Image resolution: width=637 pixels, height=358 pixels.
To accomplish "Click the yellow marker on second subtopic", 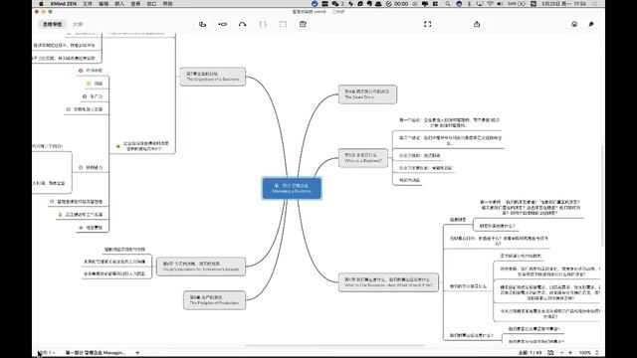I will (89, 84).
